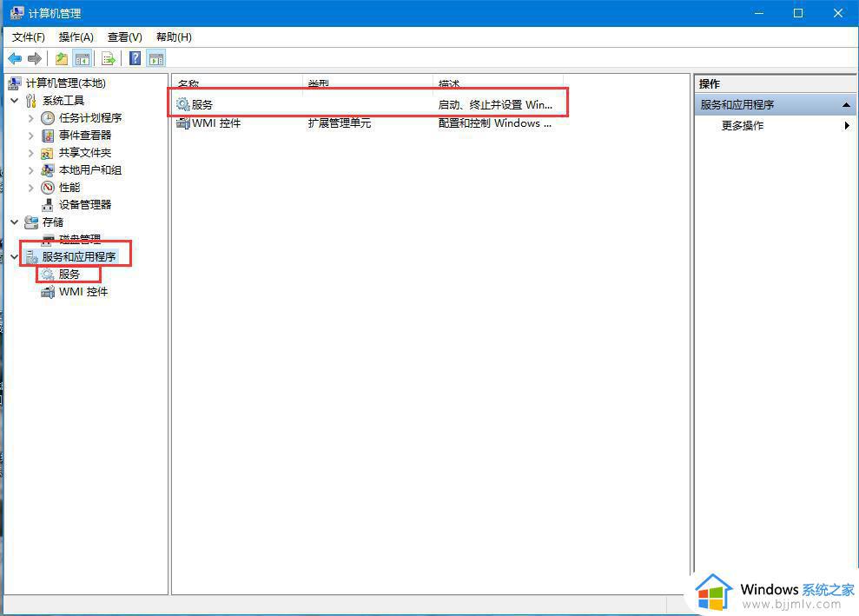859x616 pixels.
Task: Select 服务 under 服务和应用程序 in tree
Action: (x=69, y=275)
